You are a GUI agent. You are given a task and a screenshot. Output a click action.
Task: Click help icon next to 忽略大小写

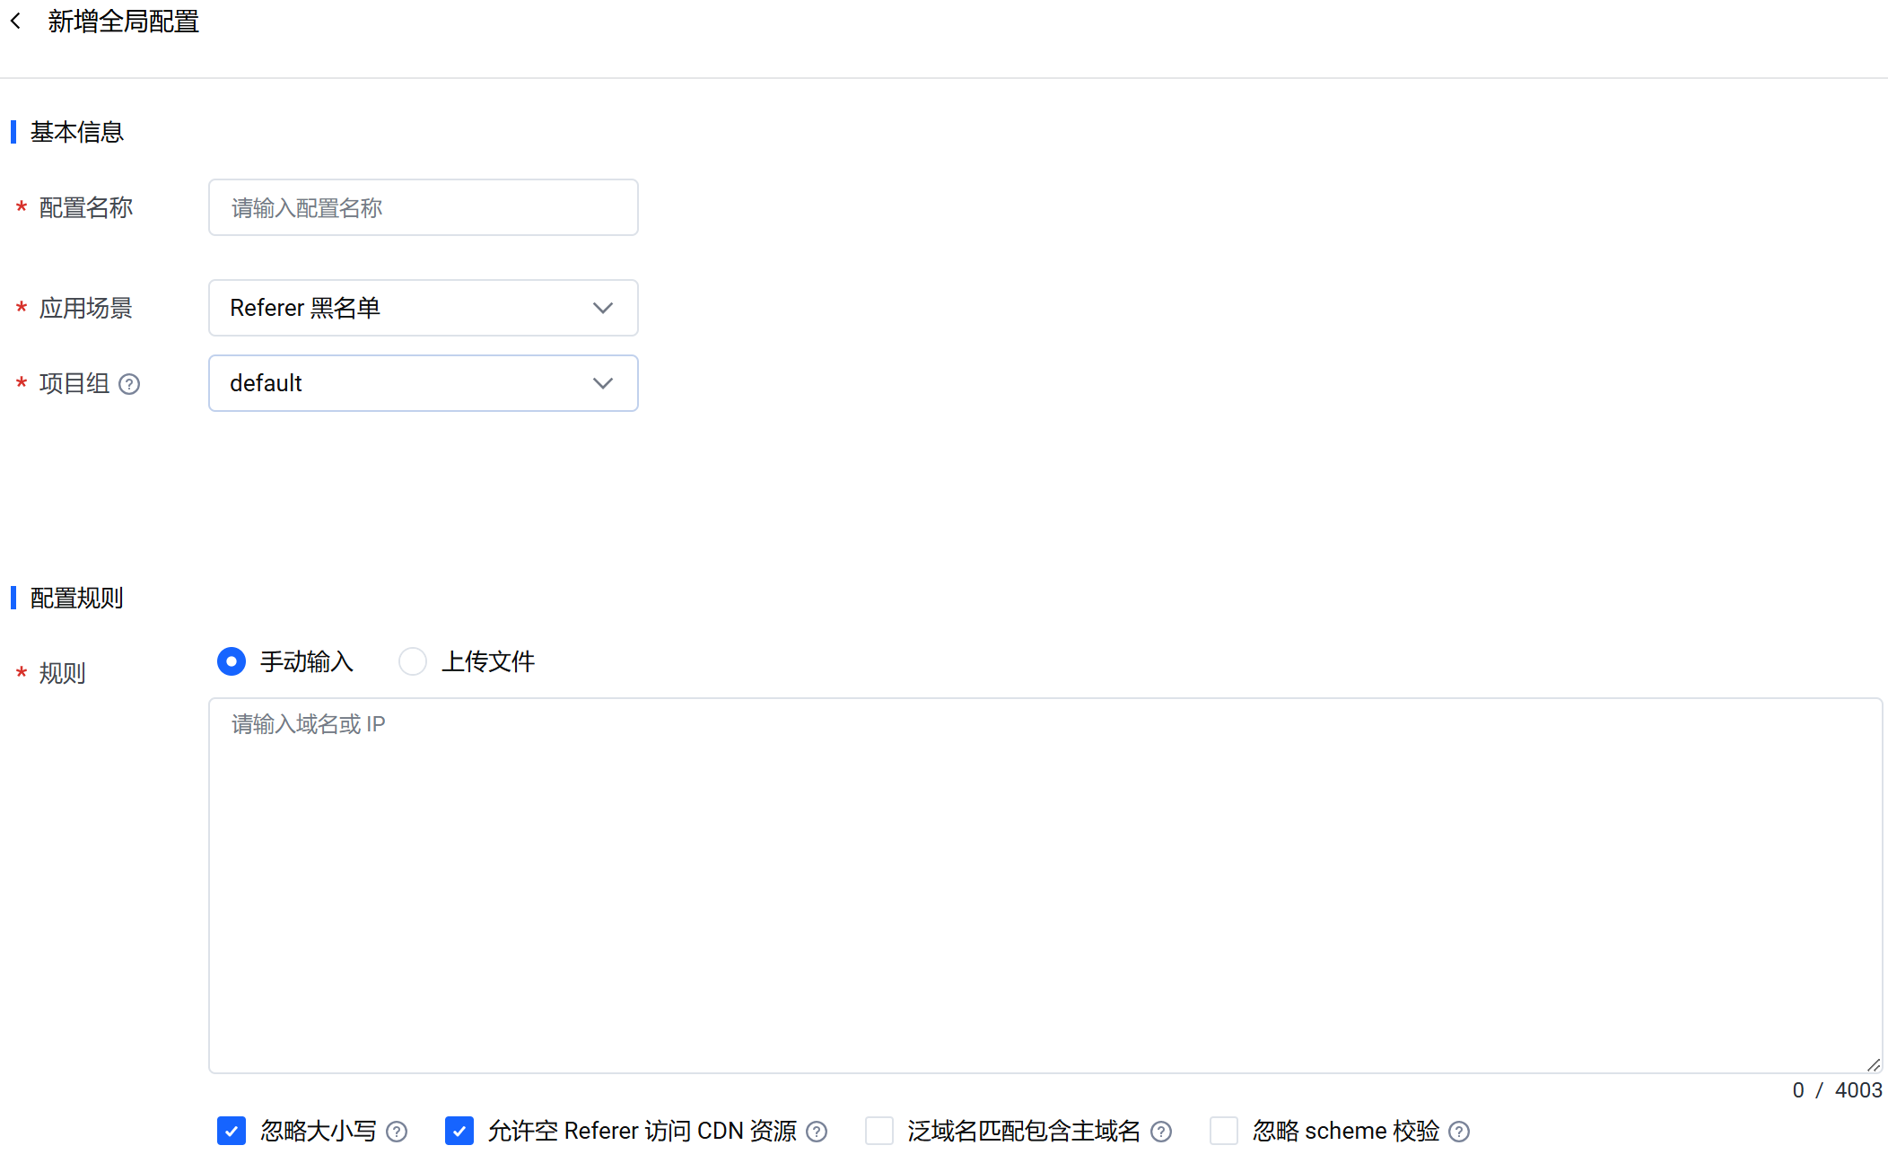[397, 1132]
